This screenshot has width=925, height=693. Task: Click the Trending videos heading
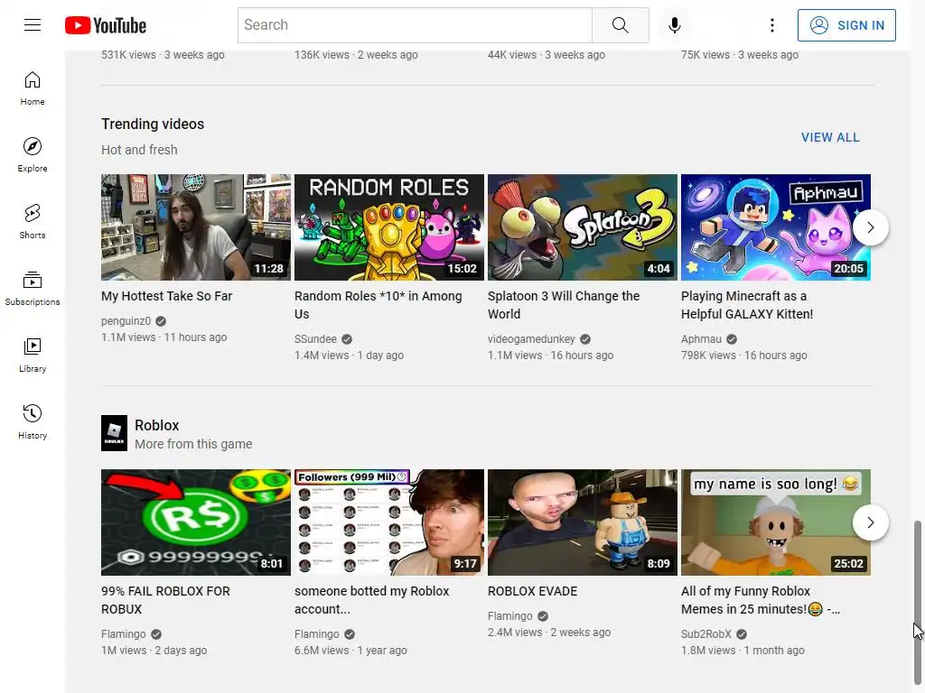(153, 124)
